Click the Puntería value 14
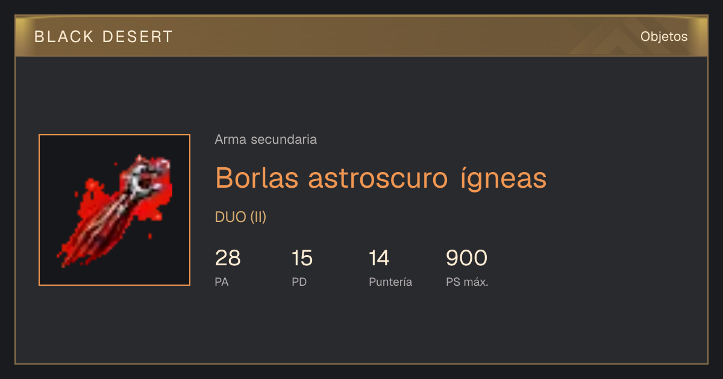 (379, 258)
